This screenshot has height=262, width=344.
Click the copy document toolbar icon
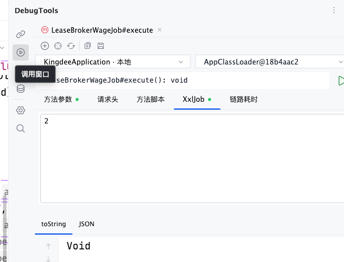(x=88, y=46)
